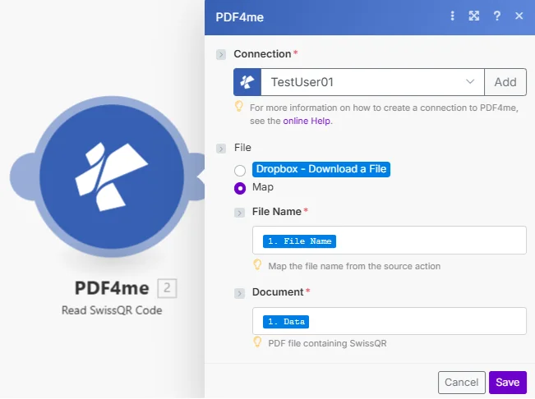Click the Cancel button
Viewport: 535px width, 399px height.
tap(462, 383)
